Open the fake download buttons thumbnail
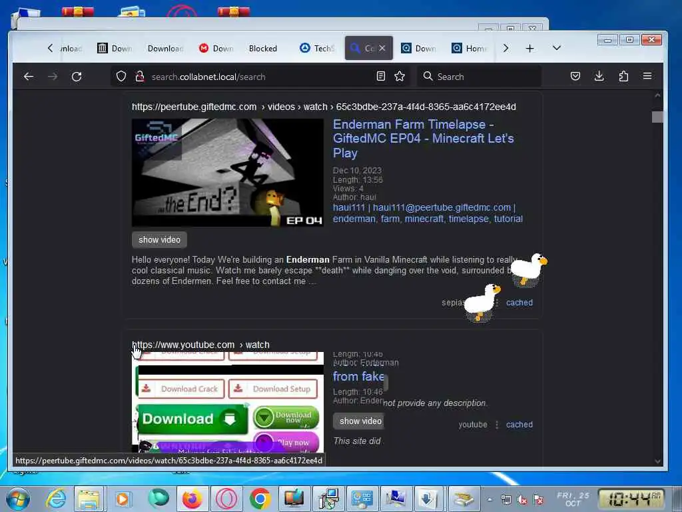This screenshot has width=682, height=512. [x=228, y=402]
